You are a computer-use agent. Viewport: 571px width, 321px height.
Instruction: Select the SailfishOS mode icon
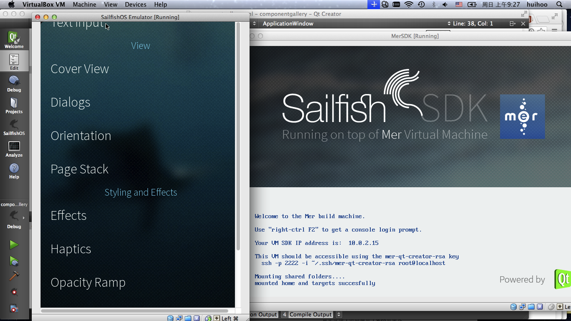click(x=14, y=127)
